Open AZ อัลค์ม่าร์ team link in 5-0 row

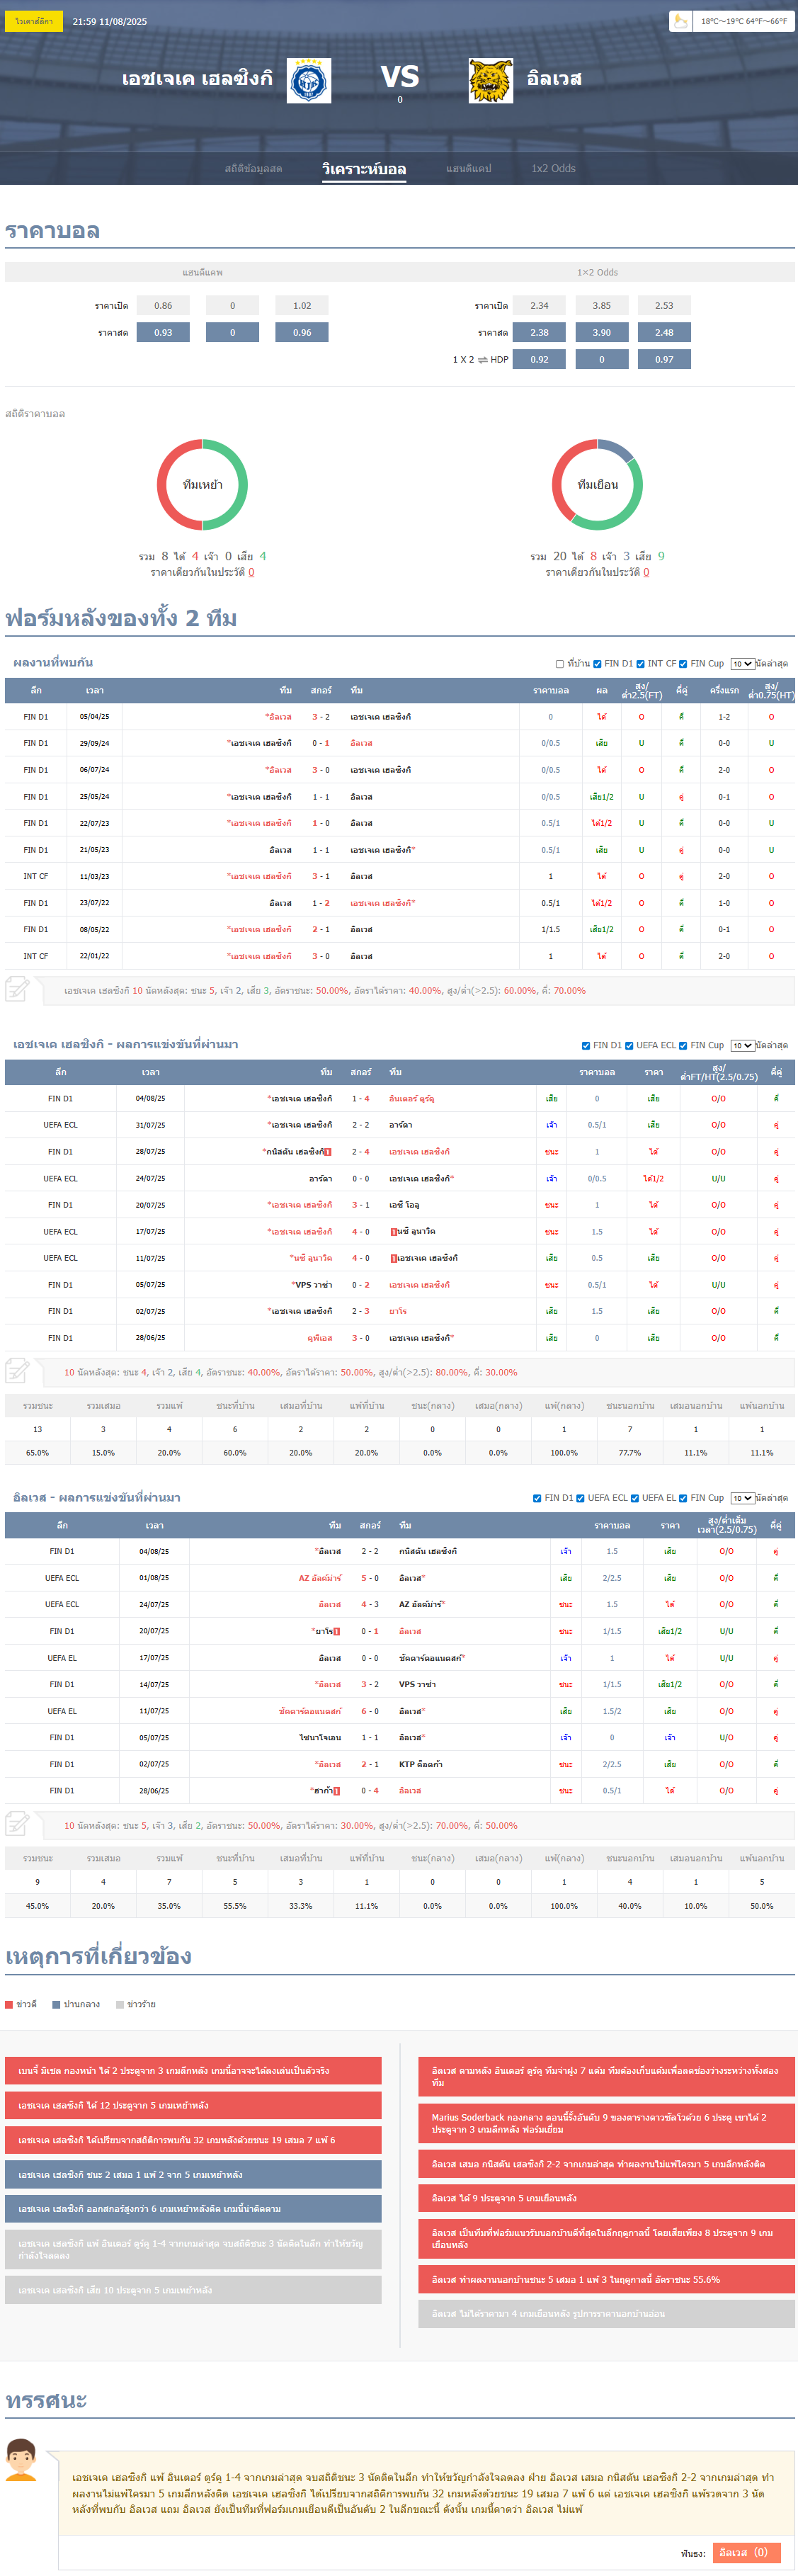coord(320,1578)
